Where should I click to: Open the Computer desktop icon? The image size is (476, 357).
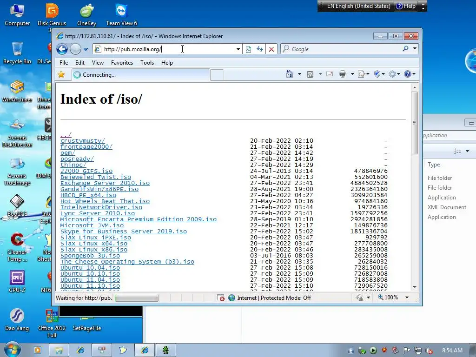pyautogui.click(x=17, y=14)
